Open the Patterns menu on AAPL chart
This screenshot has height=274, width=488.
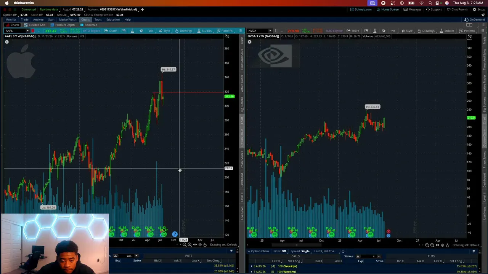point(225,30)
